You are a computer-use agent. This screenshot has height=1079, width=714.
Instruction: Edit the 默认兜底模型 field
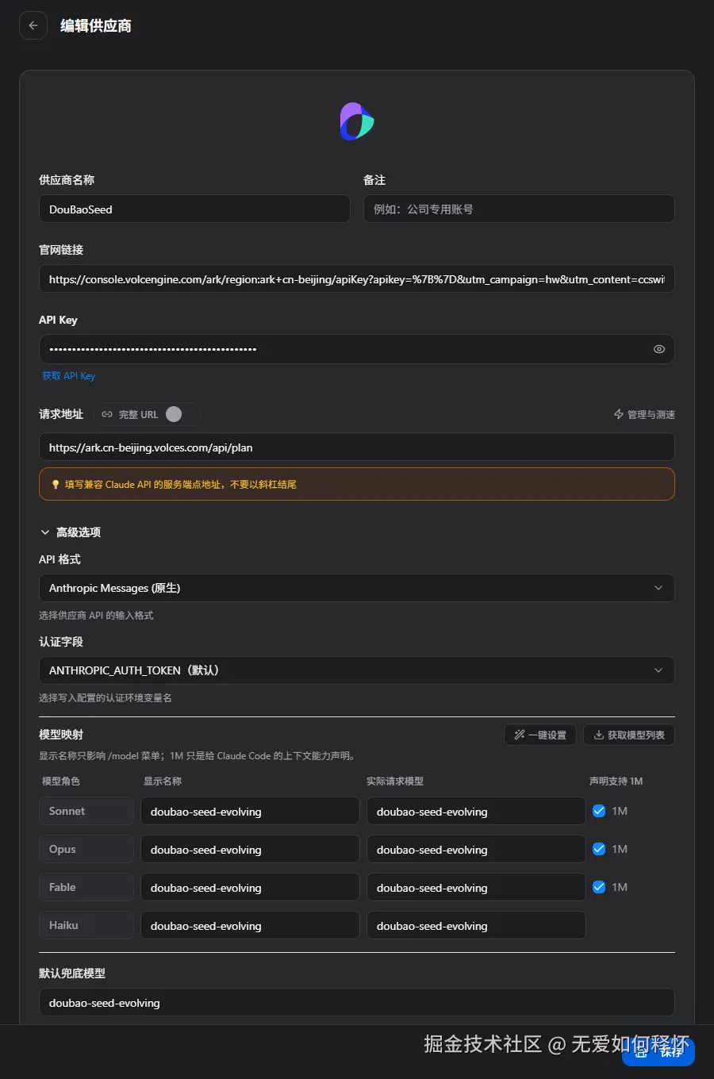[x=357, y=1003]
